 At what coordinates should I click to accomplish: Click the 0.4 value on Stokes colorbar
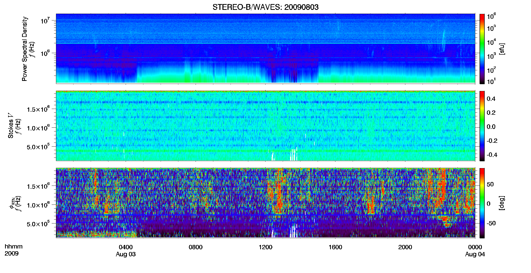click(x=491, y=99)
